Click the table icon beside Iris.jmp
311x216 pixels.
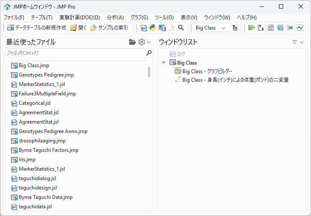[x=14, y=160]
